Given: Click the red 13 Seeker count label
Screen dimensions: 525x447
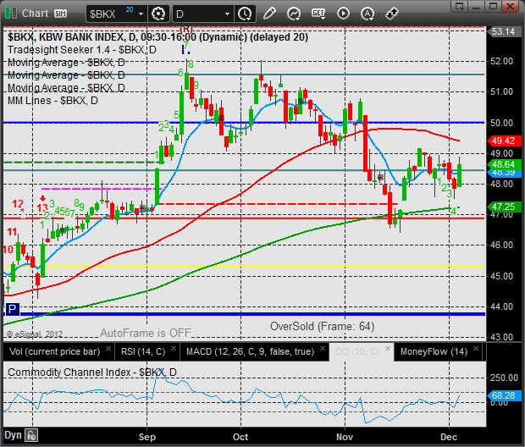Looking at the screenshot, I should [x=42, y=207].
